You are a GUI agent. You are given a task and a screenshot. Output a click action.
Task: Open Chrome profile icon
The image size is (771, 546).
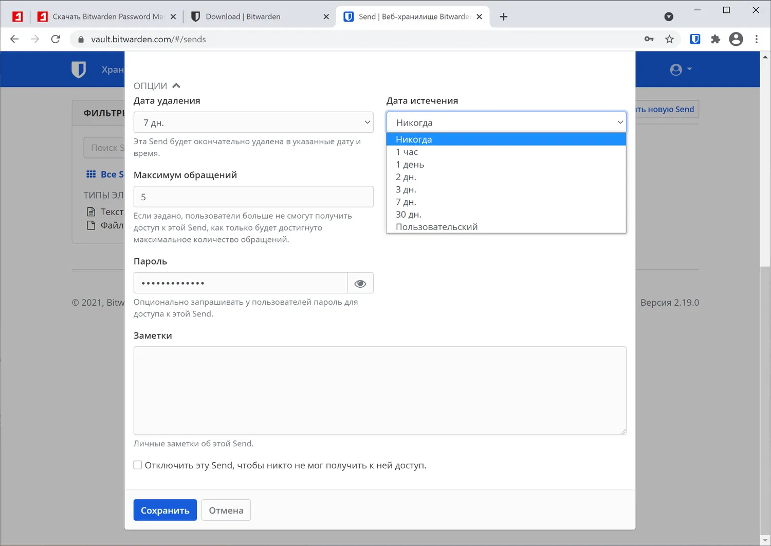tap(736, 39)
